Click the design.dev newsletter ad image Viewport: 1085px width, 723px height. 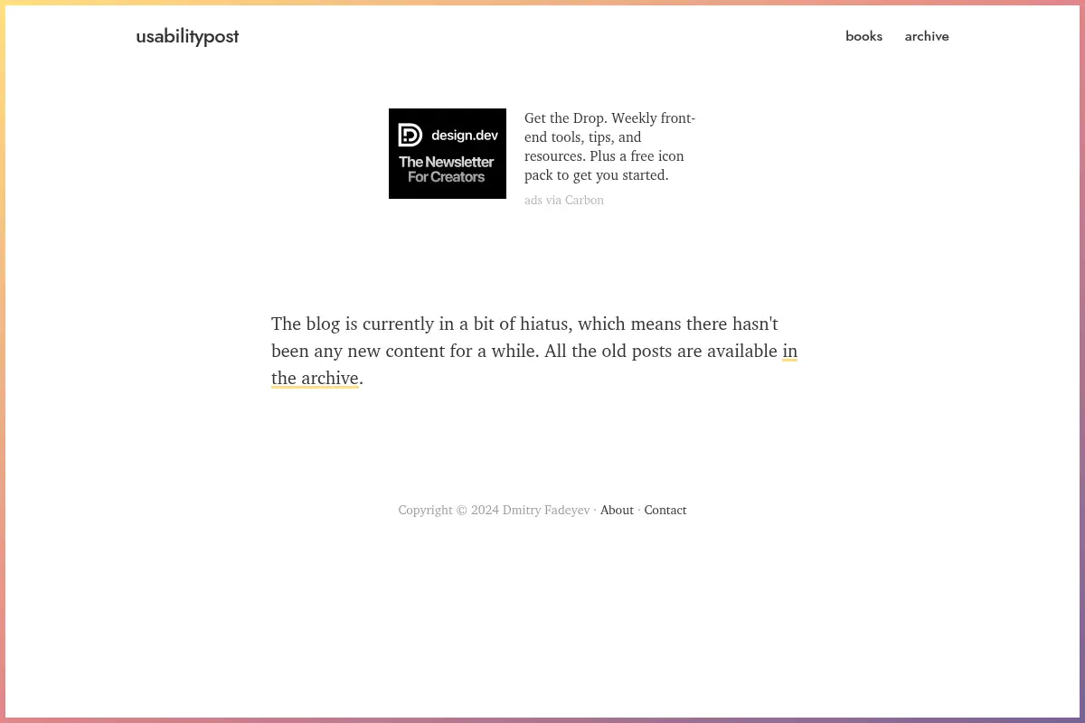pyautogui.click(x=448, y=154)
